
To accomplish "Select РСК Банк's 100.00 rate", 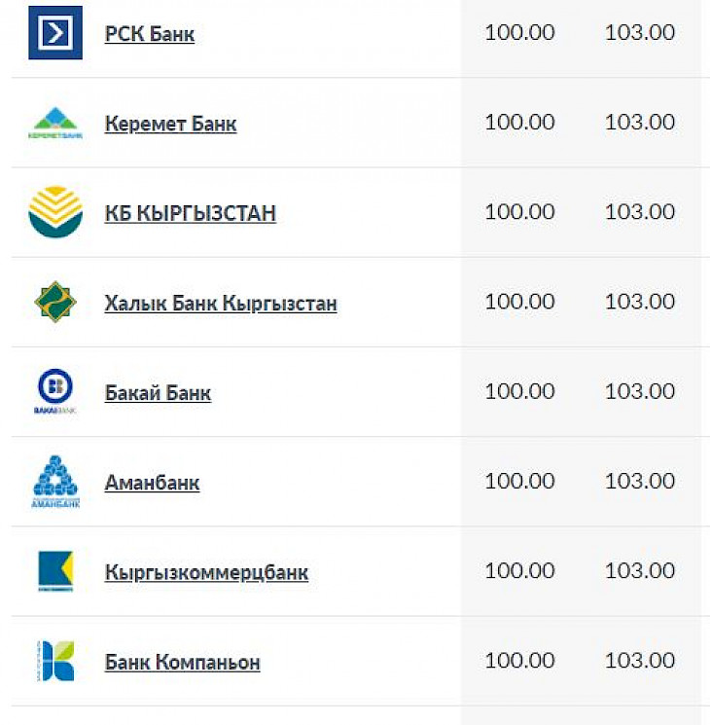I will pyautogui.click(x=519, y=33).
